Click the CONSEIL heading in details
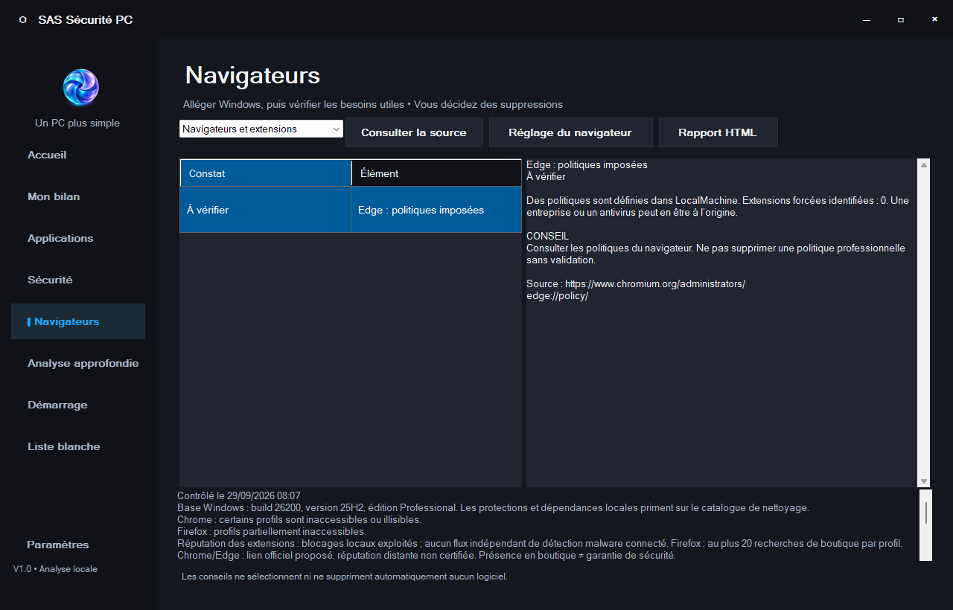 click(x=547, y=236)
